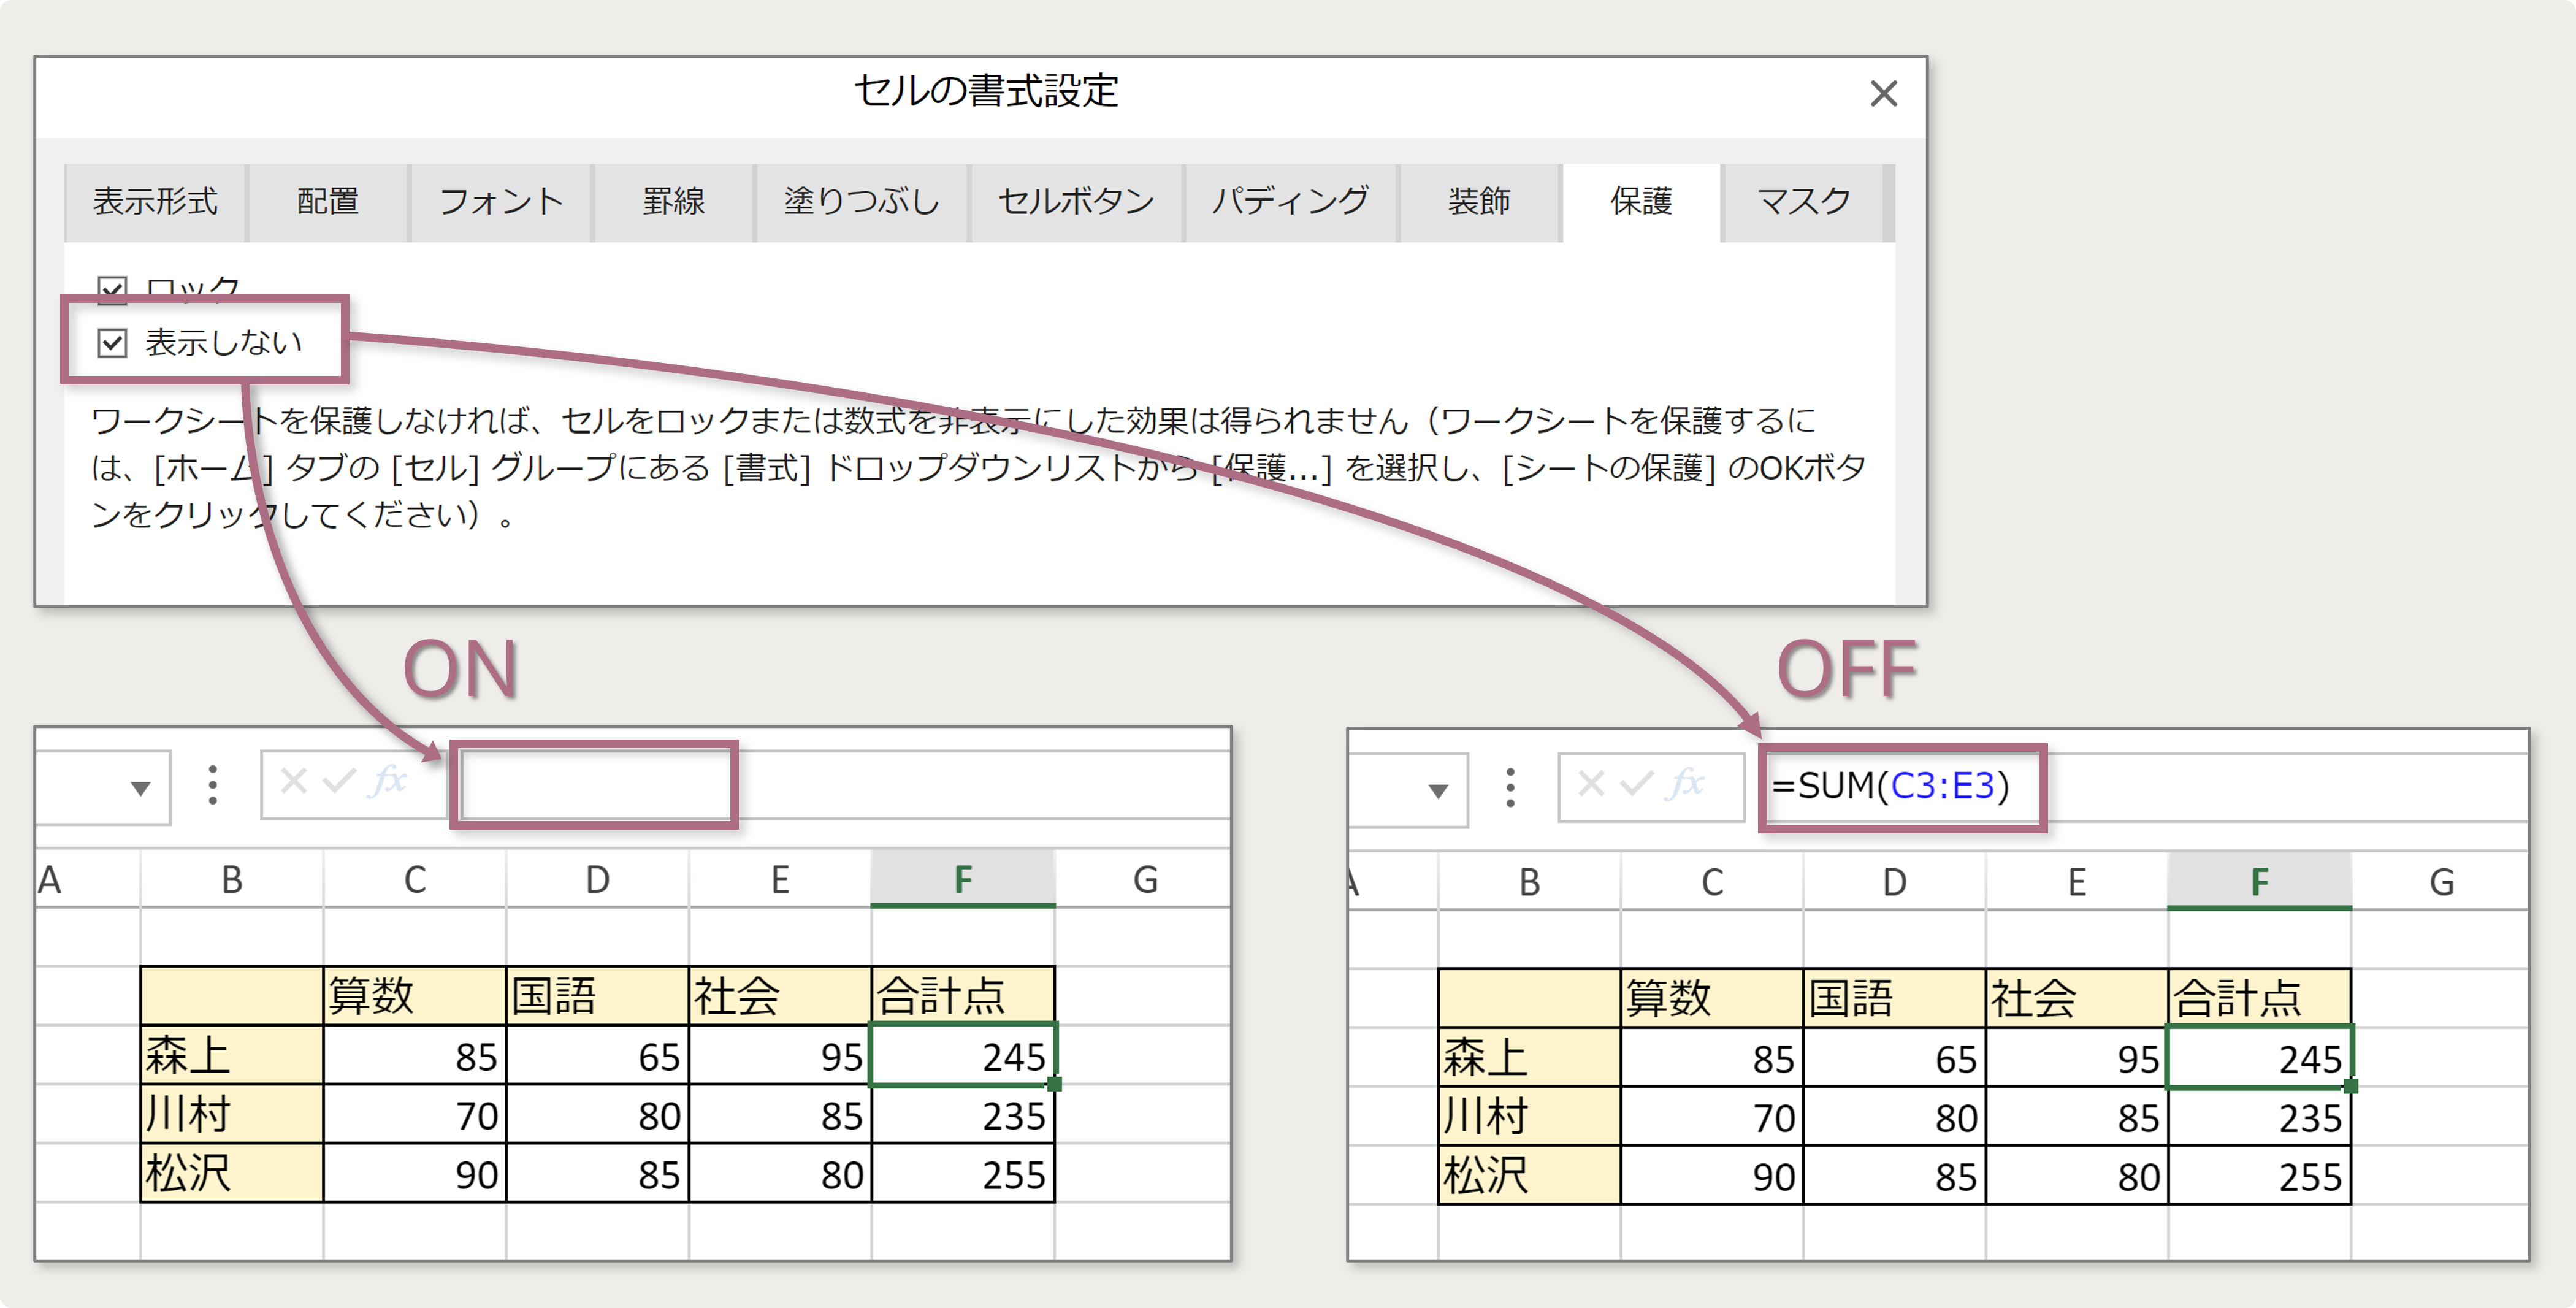Click 川村 name cell in ON sheet
The image size is (2576, 1308).
[232, 1114]
